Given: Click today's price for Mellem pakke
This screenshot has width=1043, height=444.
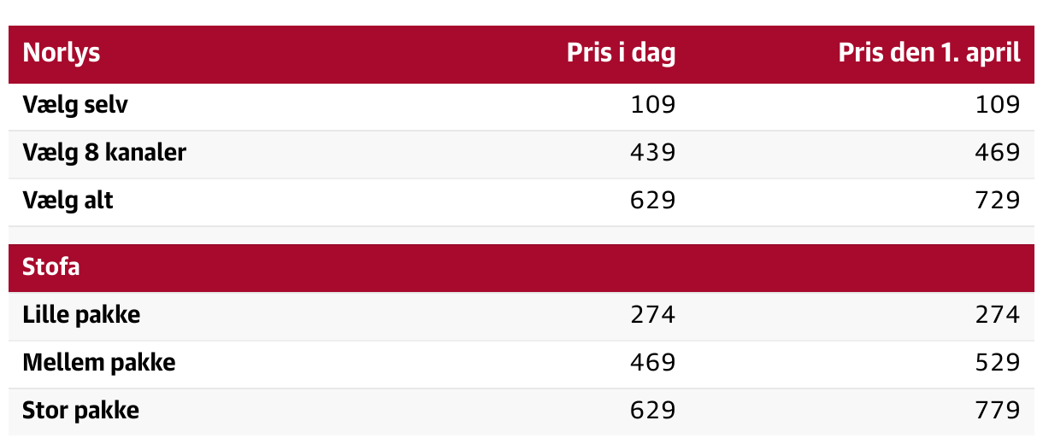Looking at the screenshot, I should (x=653, y=363).
